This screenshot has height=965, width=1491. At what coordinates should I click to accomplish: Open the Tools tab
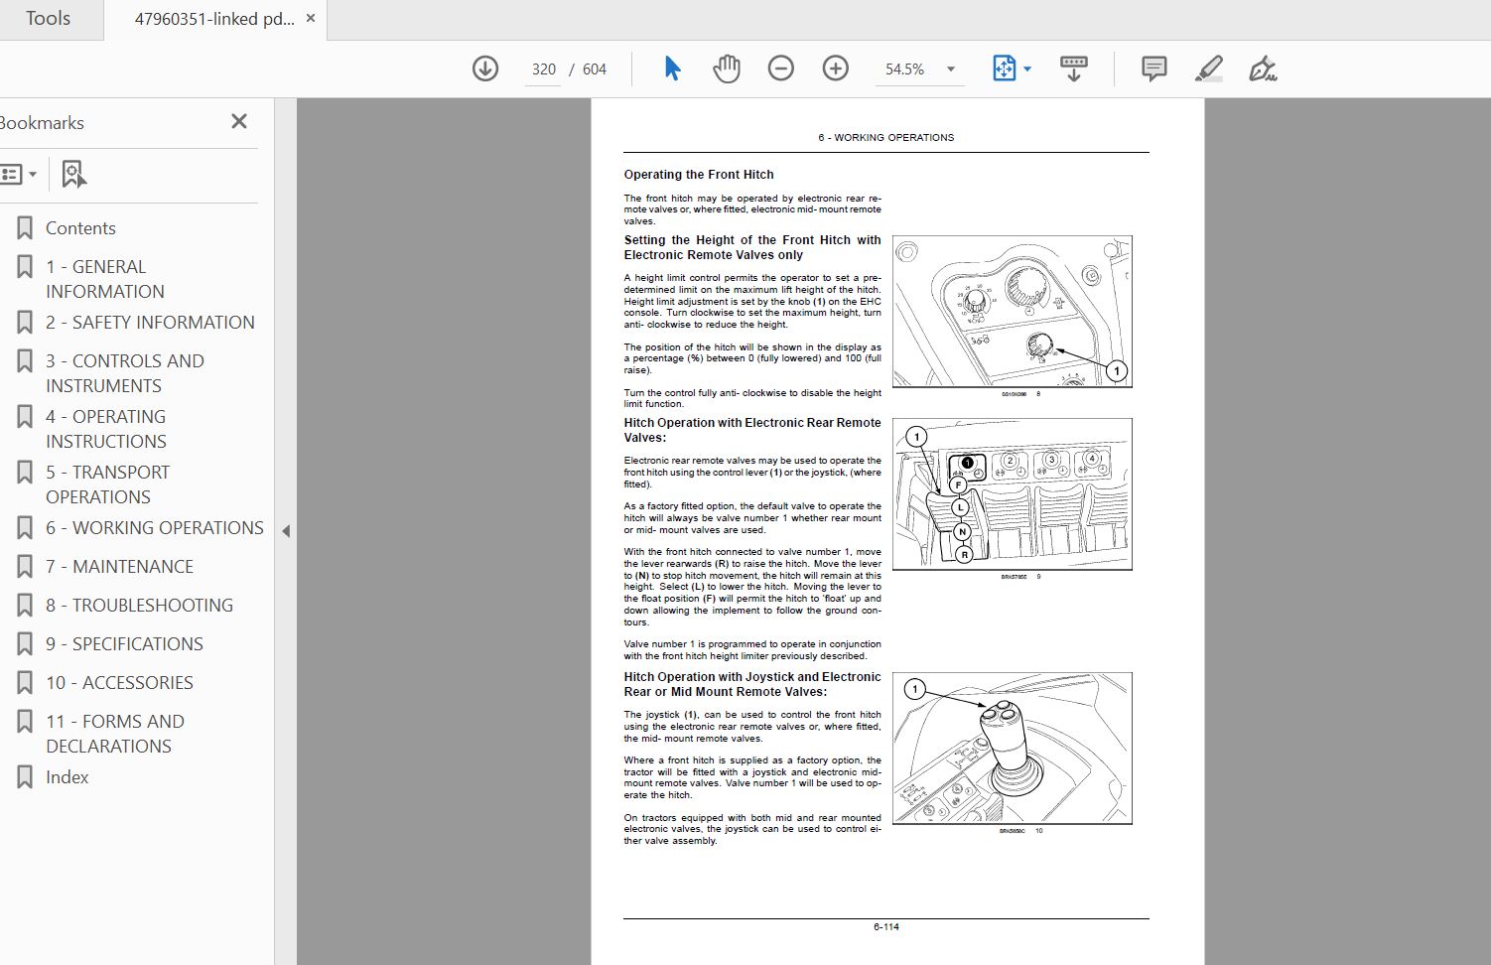pos(49,19)
